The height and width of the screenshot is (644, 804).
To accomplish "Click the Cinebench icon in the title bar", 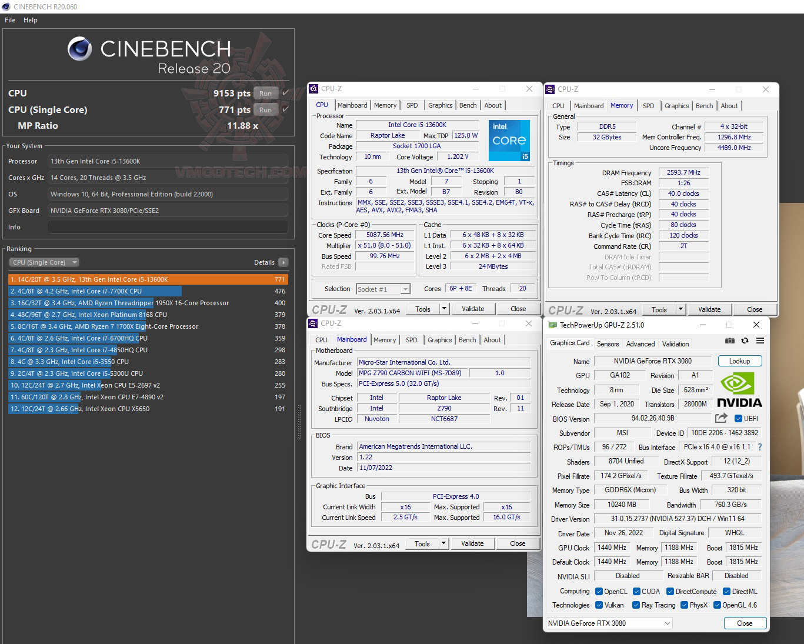I will point(6,6).
